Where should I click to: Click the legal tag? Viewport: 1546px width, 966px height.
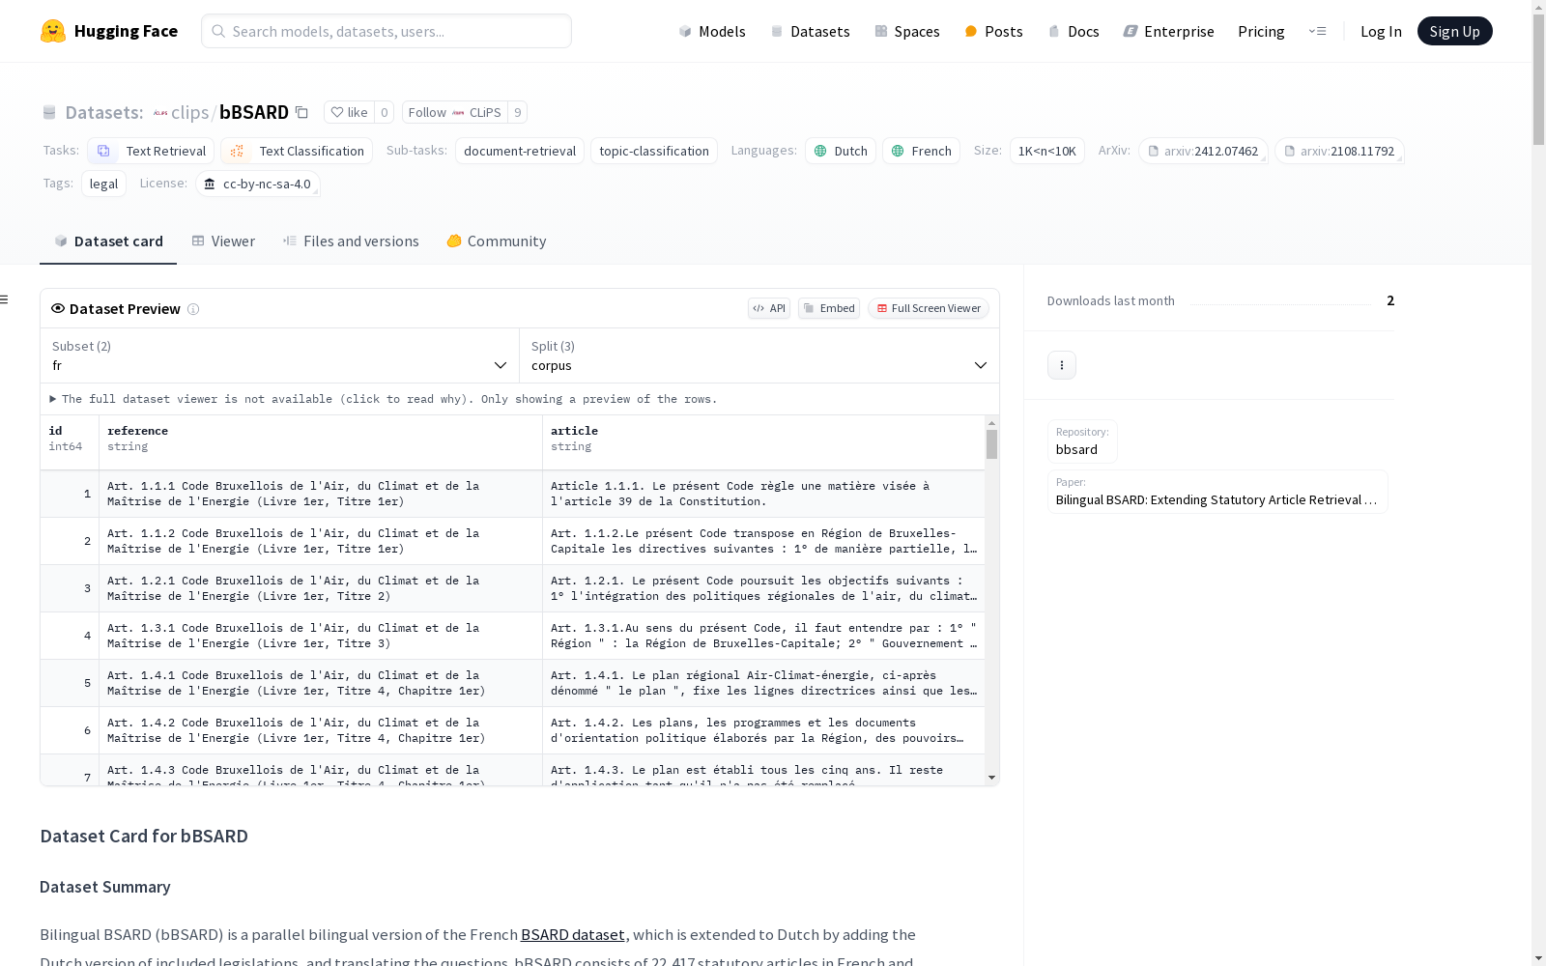coord(103,184)
